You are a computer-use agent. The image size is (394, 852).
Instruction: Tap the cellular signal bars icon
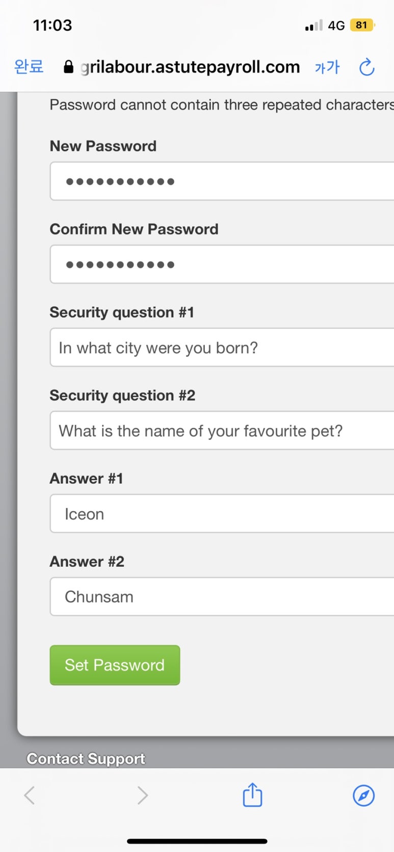coord(313,25)
